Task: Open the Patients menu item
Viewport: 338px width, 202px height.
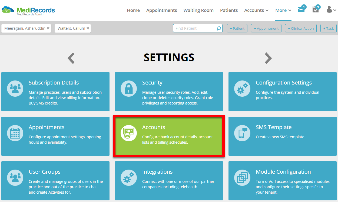Action: [x=229, y=10]
